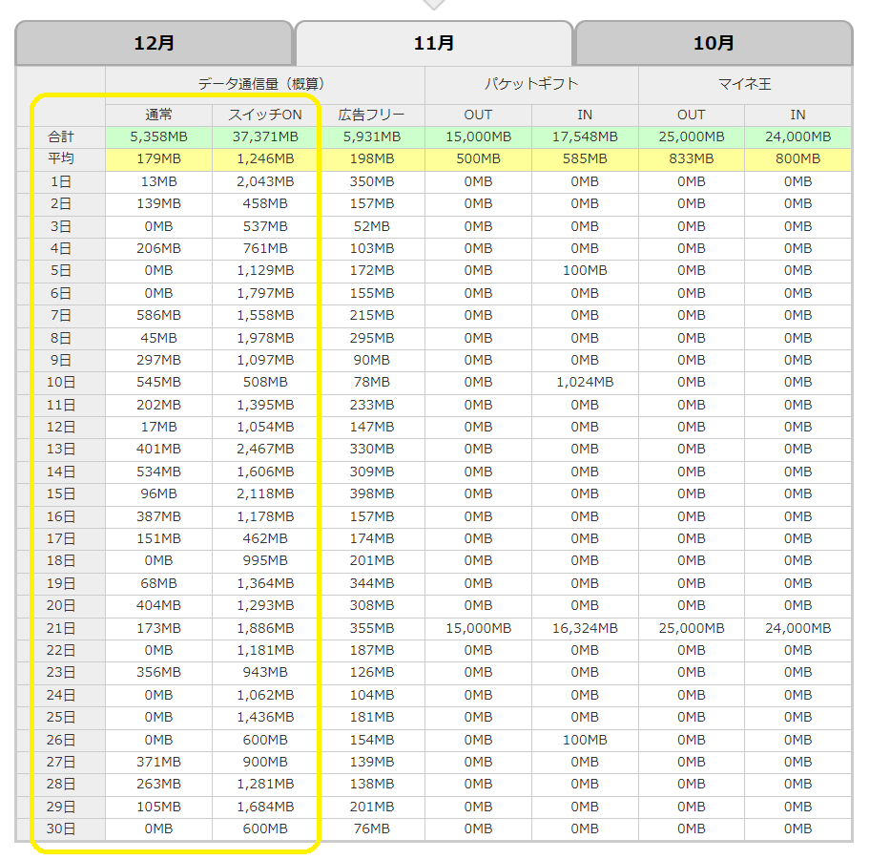Click the 25,000MB cell for 21日
The height and width of the screenshot is (860, 890).
point(692,629)
